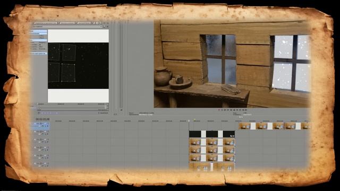340x191 pixels.
Task: Mute the first highlighted video track
Action: point(45,124)
